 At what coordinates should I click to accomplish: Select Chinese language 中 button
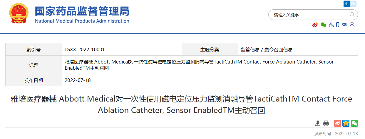pos(347,4)
